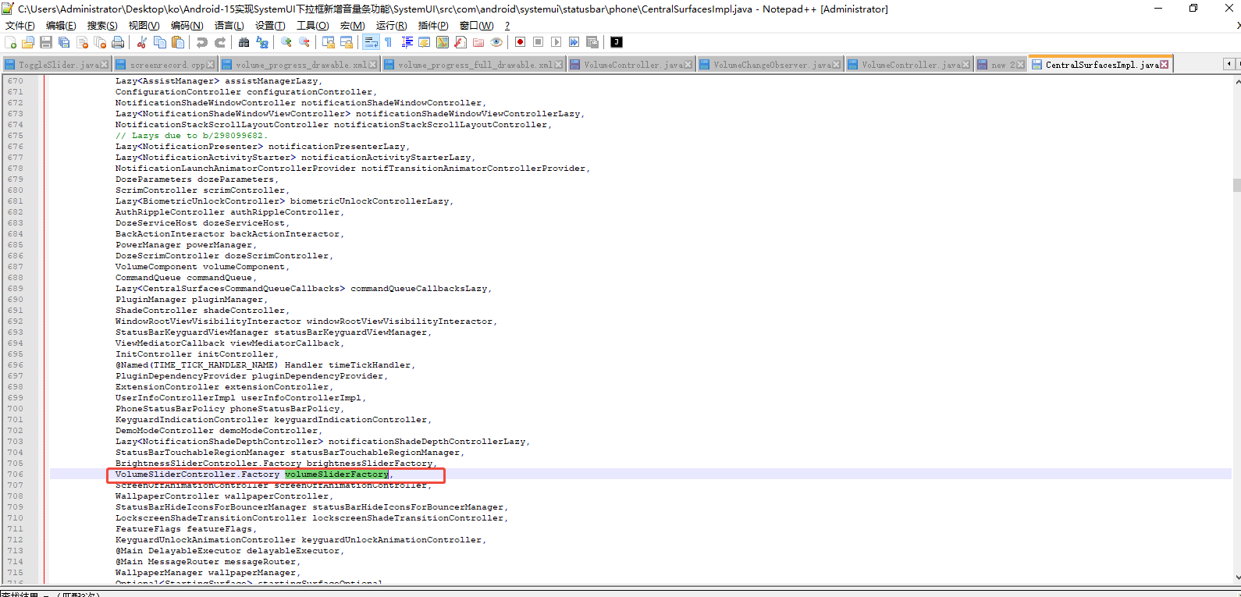1241x597 pixels.
Task: Close the VolumeChangeObserver.java tab
Action: [837, 65]
